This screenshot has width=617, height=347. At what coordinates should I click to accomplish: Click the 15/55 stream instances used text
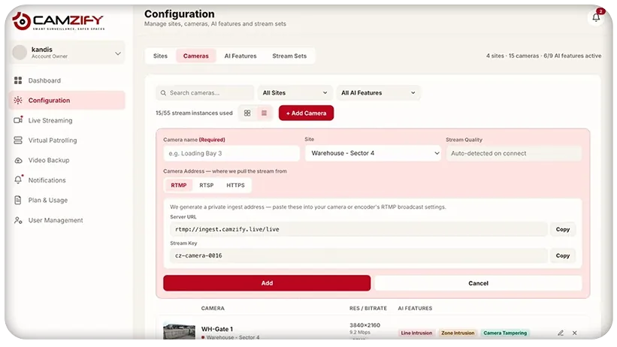(194, 113)
